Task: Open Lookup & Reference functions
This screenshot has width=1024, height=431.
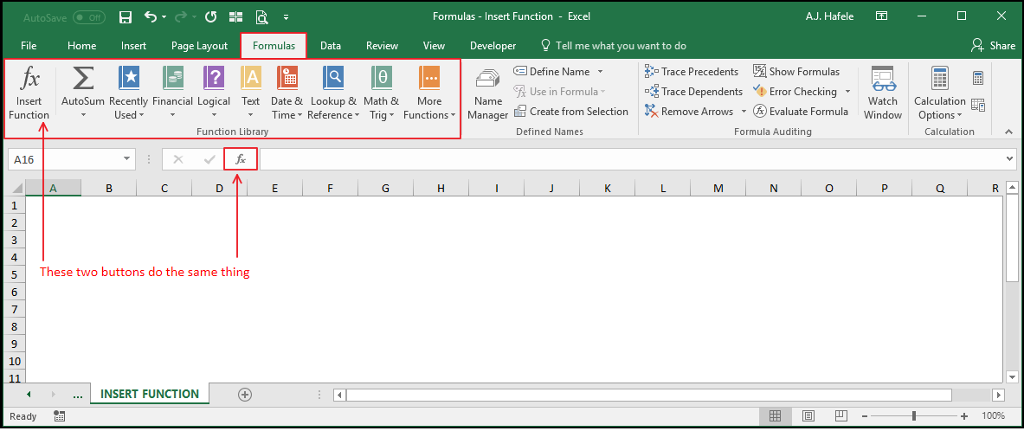Action: click(x=334, y=93)
